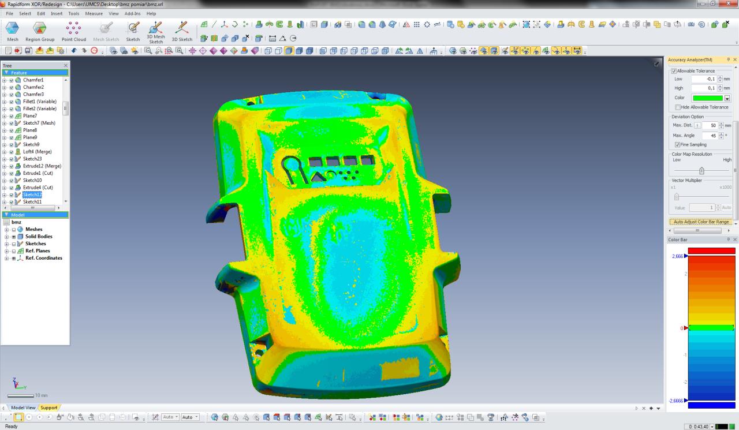This screenshot has height=430, width=739.
Task: Click the green extrude solid icon
Action: pos(259,24)
